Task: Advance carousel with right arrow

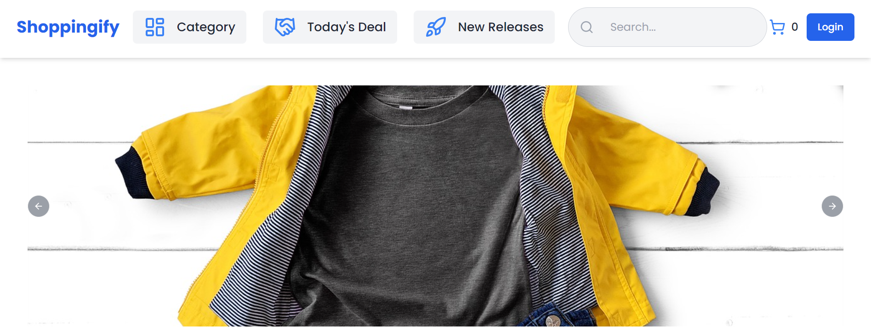Action: tap(832, 206)
